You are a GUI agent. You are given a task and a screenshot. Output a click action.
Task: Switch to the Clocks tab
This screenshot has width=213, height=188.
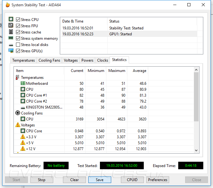tap(102, 60)
